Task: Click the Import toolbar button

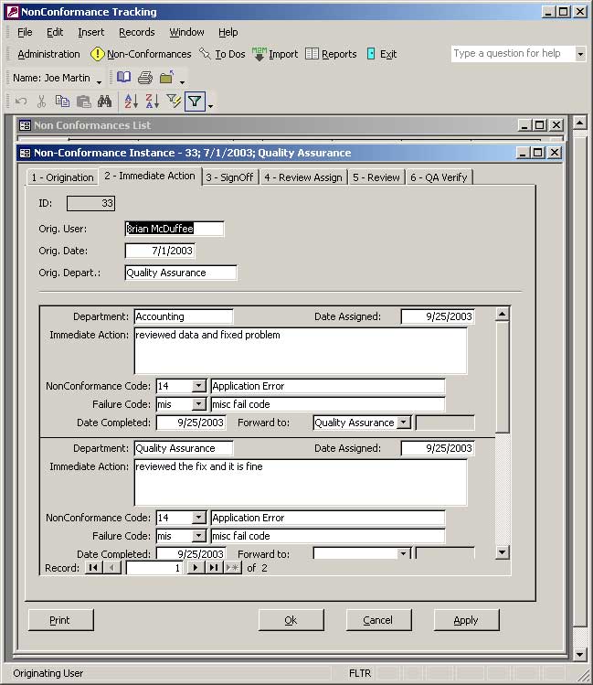Action: click(275, 54)
